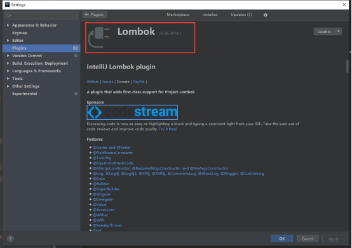
Task: Click the Try it free! link
Action: tap(168, 129)
